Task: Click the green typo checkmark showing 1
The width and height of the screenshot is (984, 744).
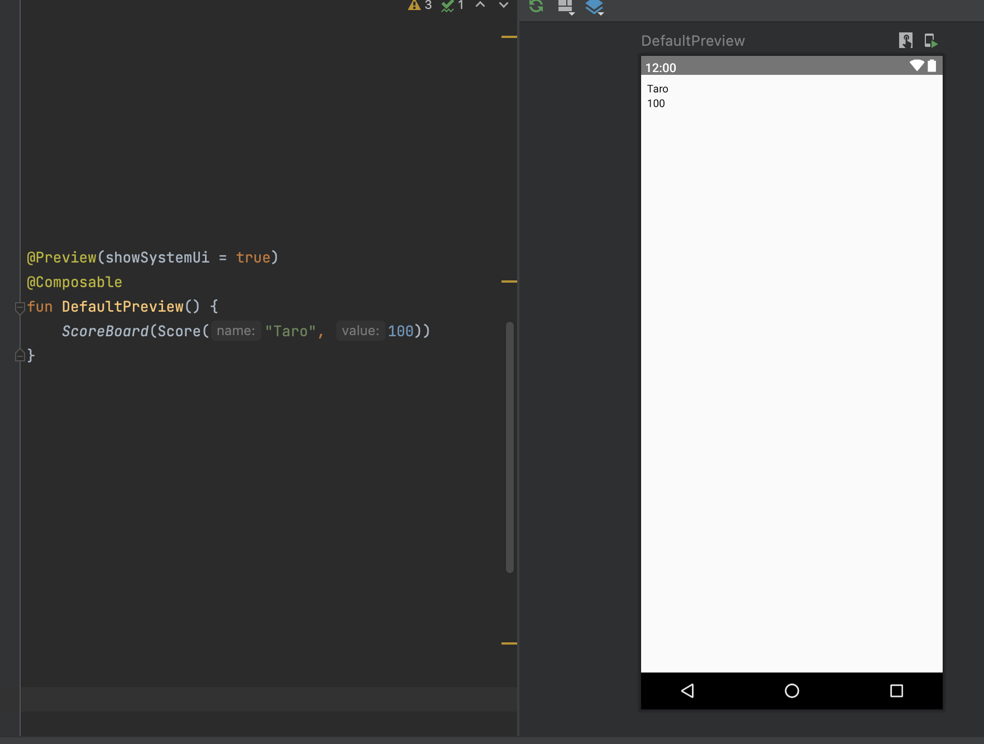Action: click(x=453, y=5)
